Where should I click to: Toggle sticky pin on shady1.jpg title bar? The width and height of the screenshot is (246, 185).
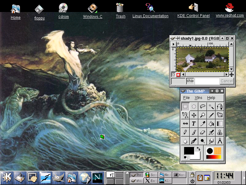(x=178, y=38)
